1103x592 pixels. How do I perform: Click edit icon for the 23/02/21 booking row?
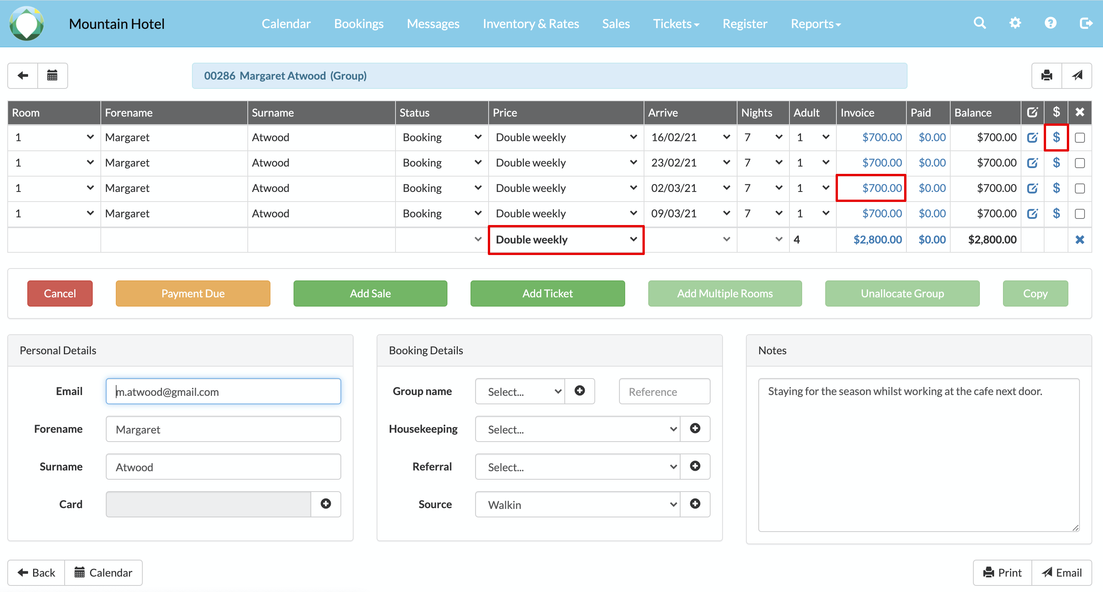(1032, 163)
